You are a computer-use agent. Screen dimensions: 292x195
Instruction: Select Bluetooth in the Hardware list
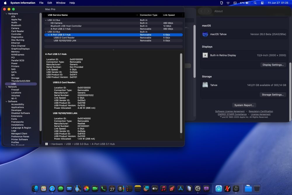(x=16, y=25)
